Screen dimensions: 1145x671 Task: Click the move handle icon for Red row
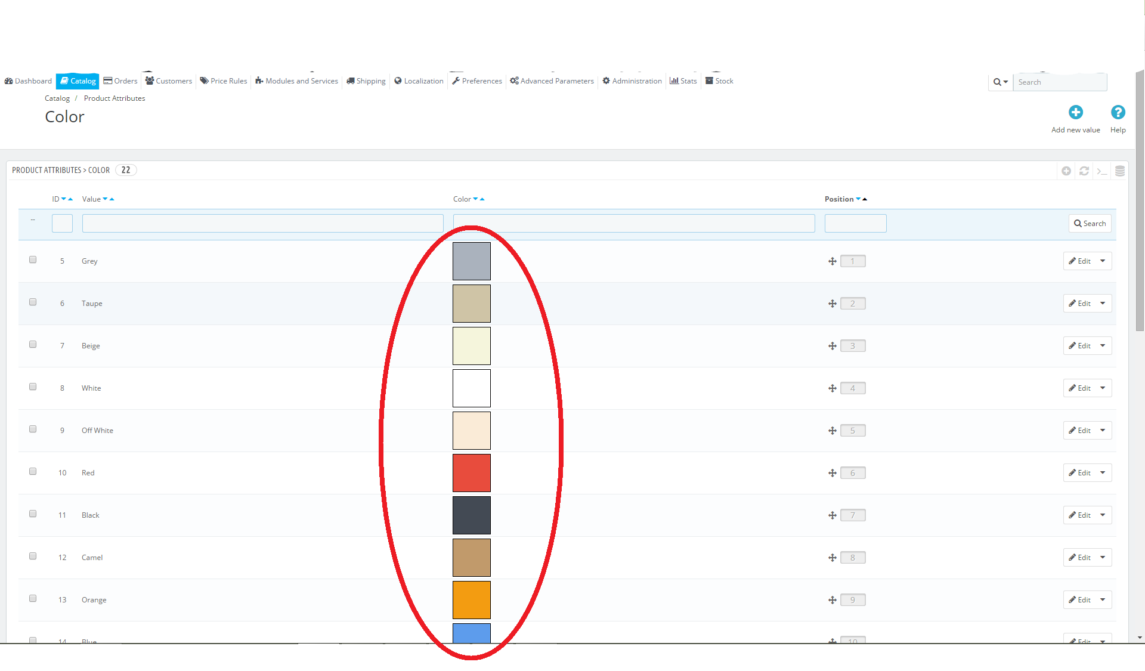(x=833, y=473)
